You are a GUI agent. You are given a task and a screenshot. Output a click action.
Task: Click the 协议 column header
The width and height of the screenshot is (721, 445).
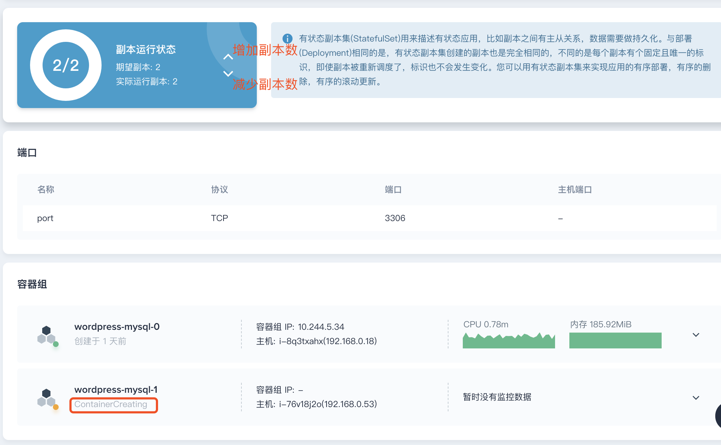pos(220,190)
